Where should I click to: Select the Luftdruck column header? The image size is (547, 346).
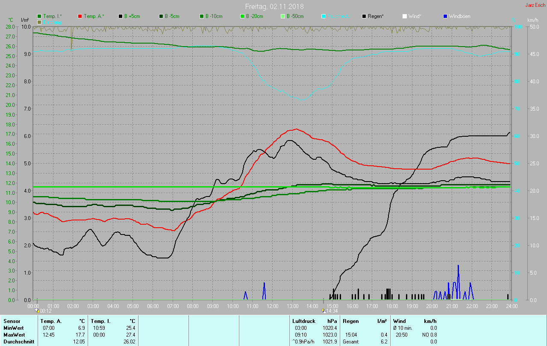[x=303, y=321]
